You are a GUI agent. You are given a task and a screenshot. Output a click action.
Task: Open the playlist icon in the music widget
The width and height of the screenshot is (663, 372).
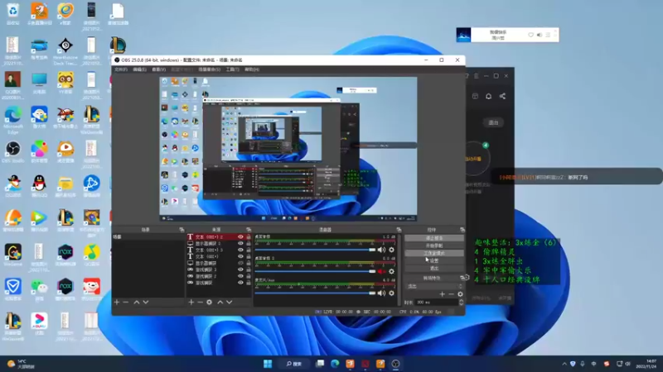pyautogui.click(x=548, y=35)
